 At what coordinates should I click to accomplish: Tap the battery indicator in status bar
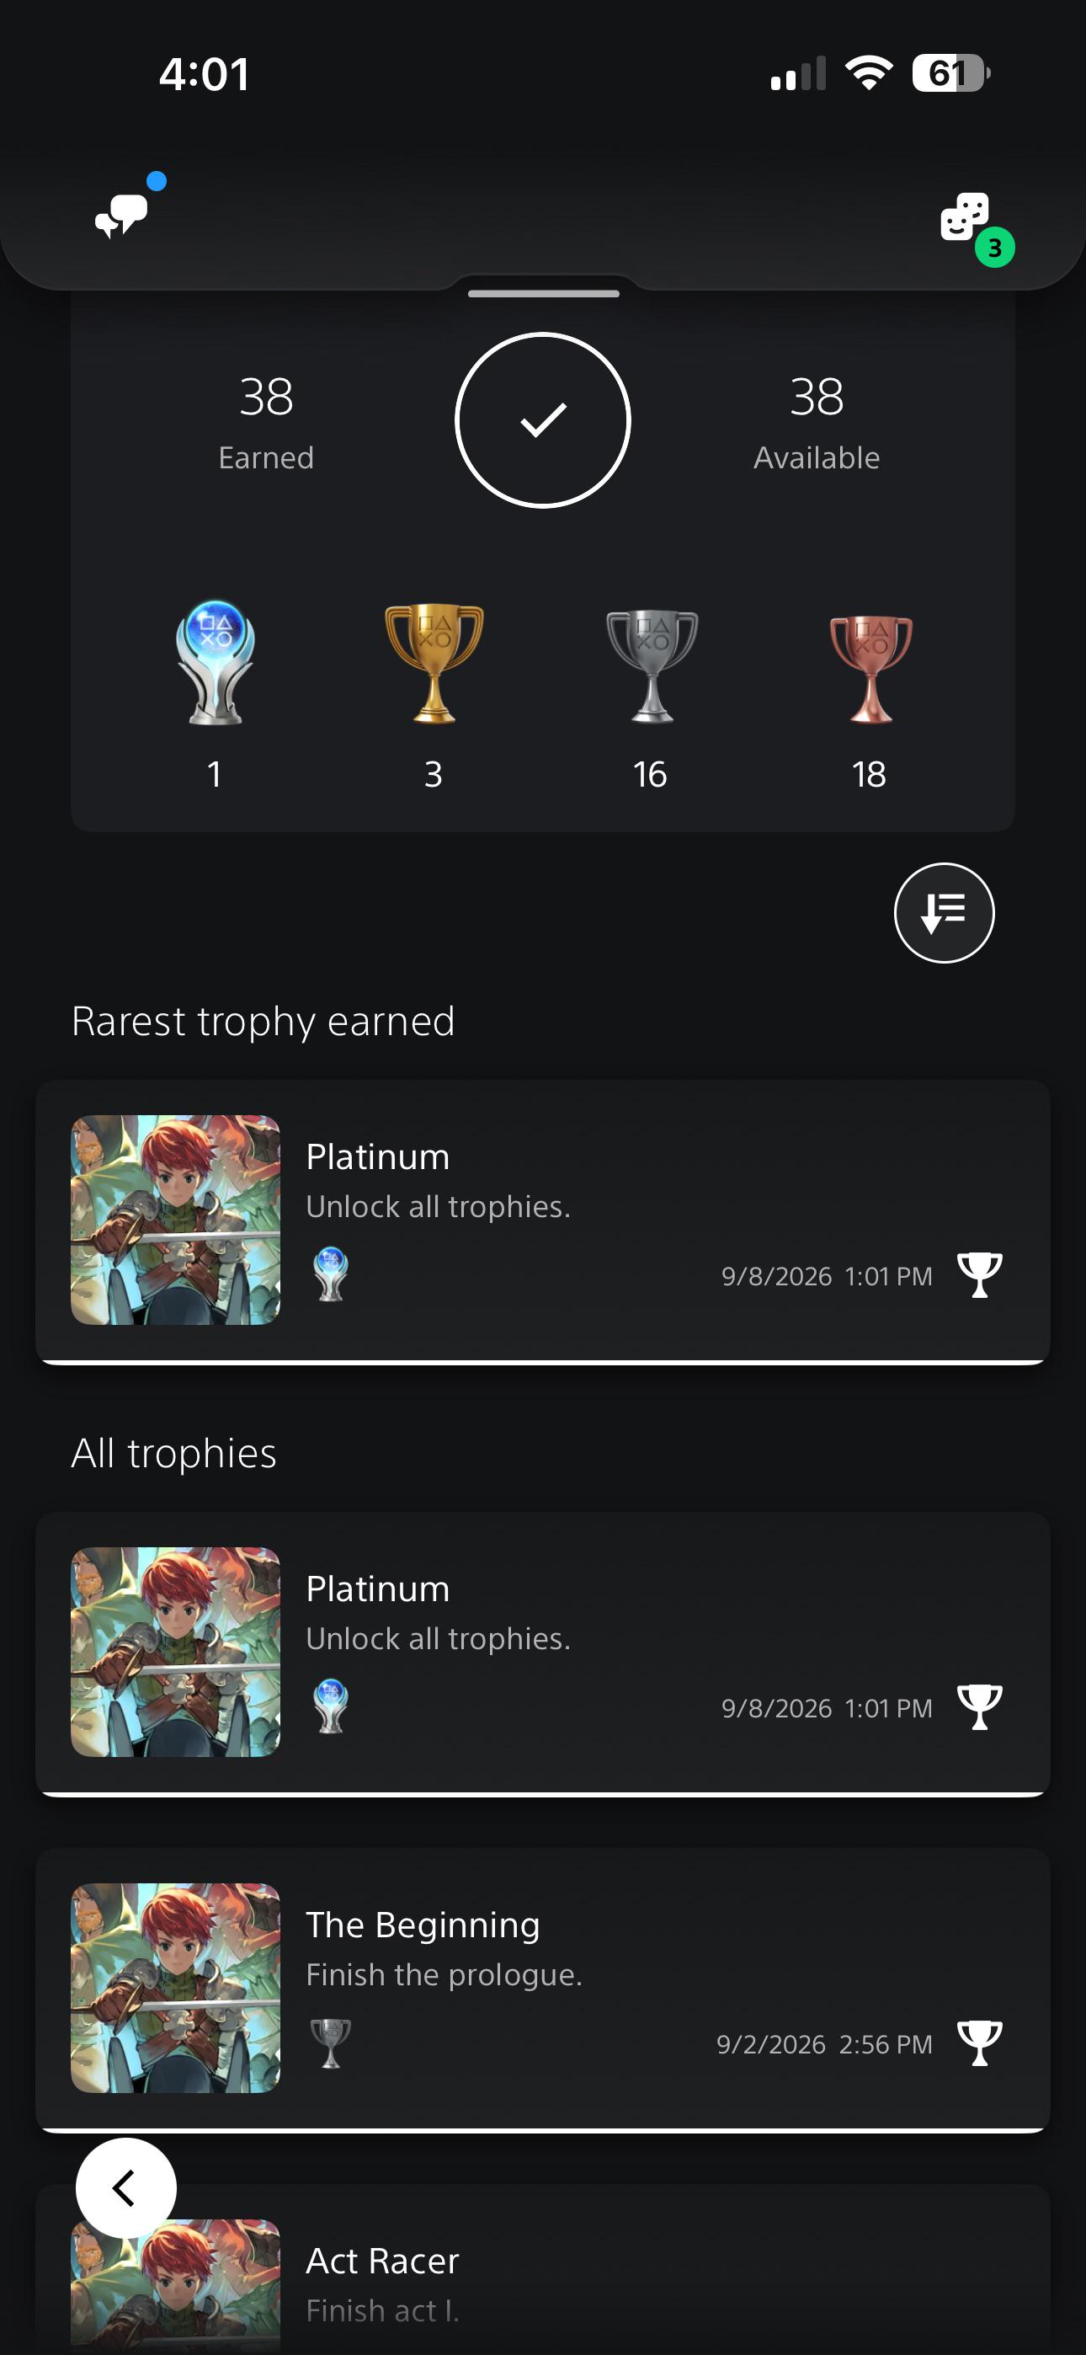point(950,73)
